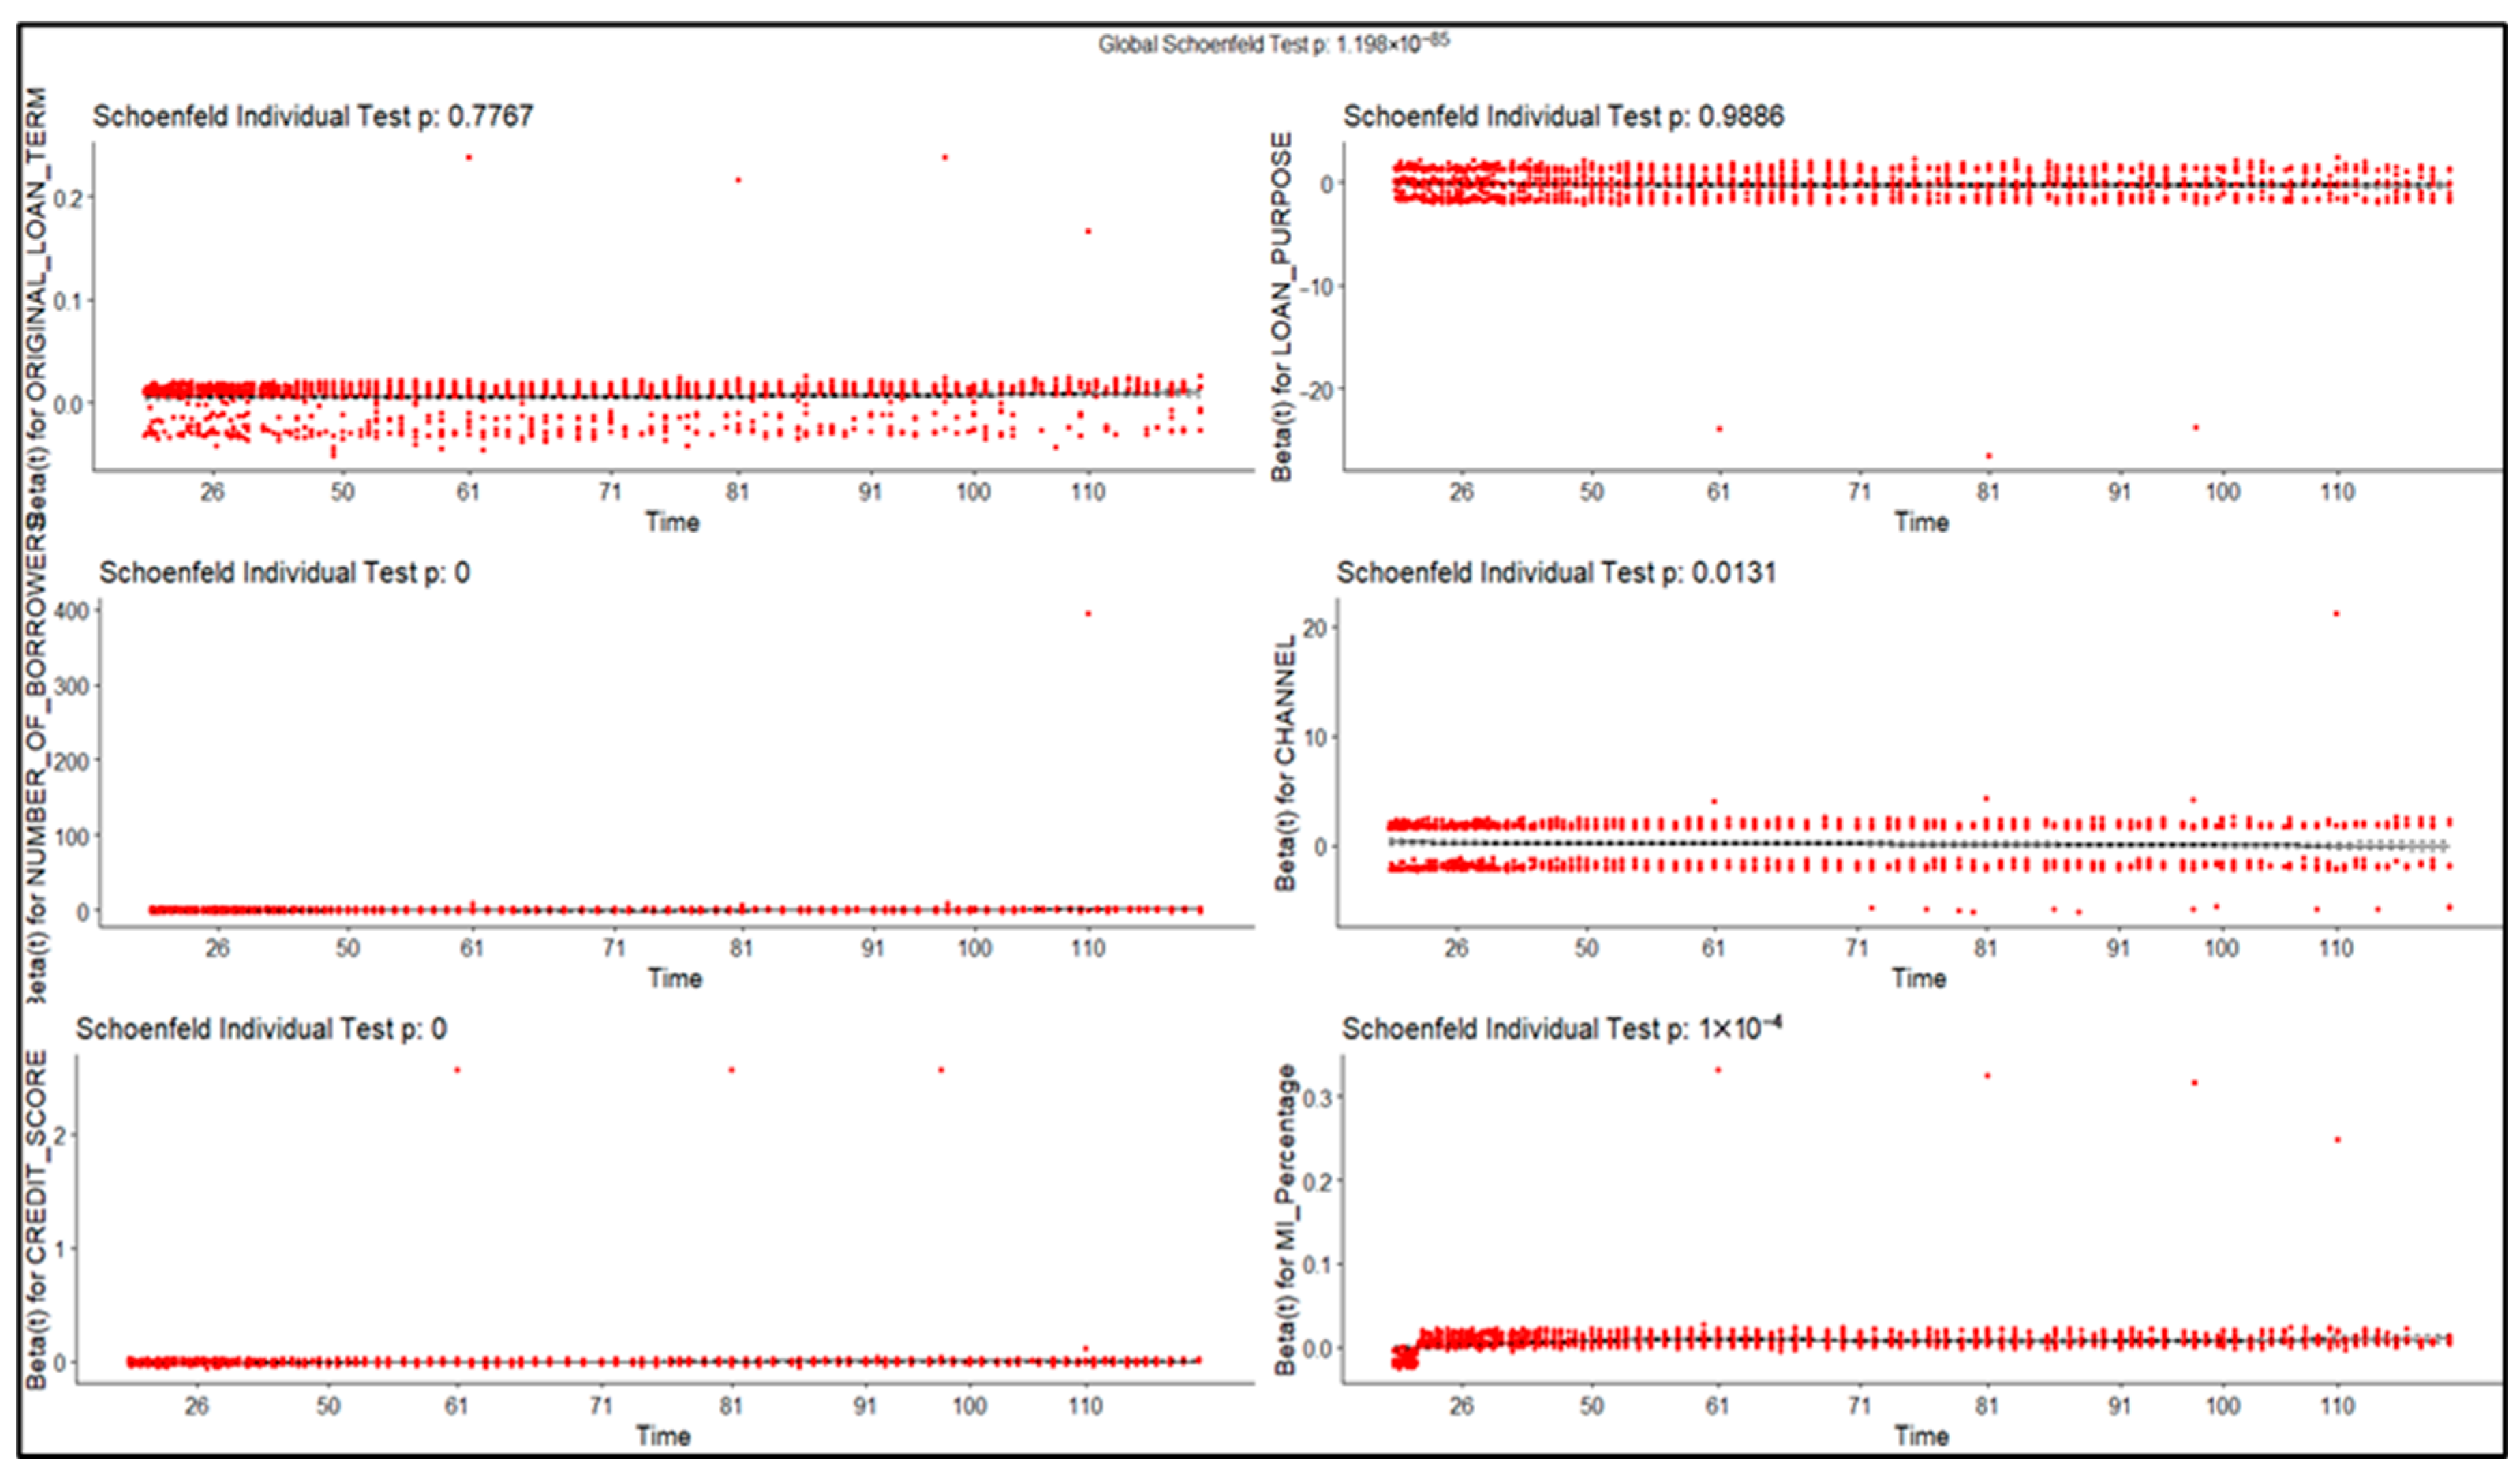Click the '26' time tick under CREDIT_SCORE plot
Viewport: 2520px width, 1477px height.
pos(196,1406)
